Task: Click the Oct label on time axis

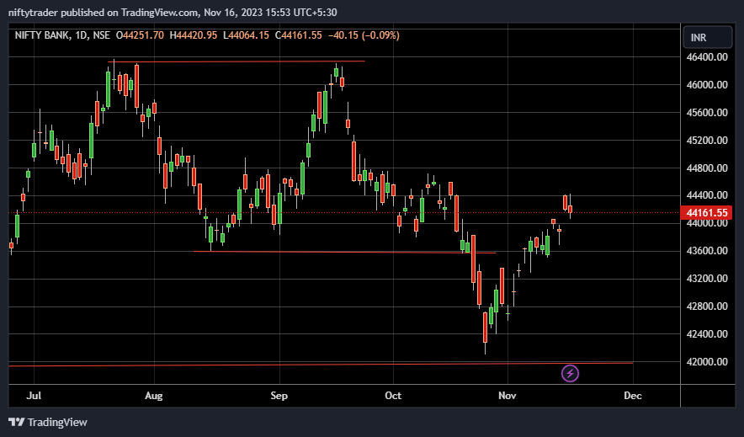Action: (393, 395)
